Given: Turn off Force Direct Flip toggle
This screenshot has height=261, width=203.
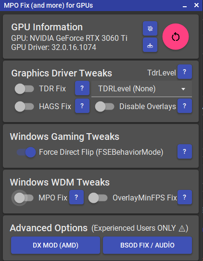Looking at the screenshot, I should (x=26, y=152).
